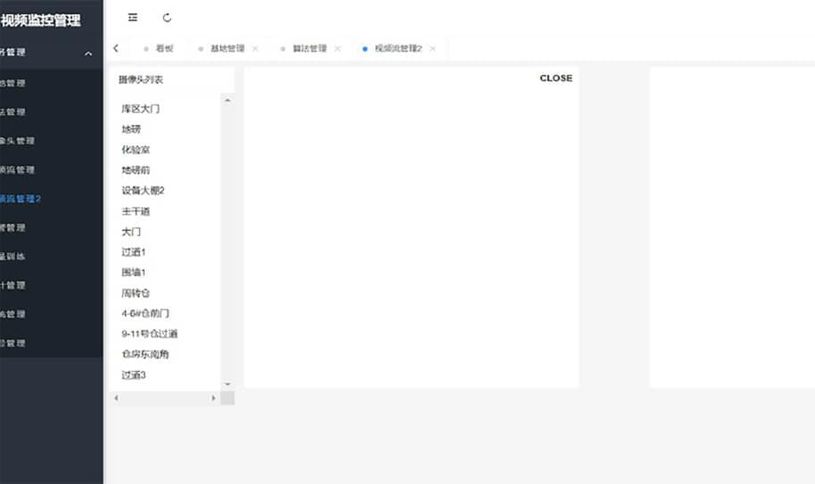Select 化验室 camera in list

click(x=136, y=150)
